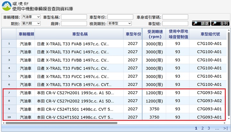231x132 pixels.
Task: Click the 車身或引擎碼 input field
Action: 175,17
